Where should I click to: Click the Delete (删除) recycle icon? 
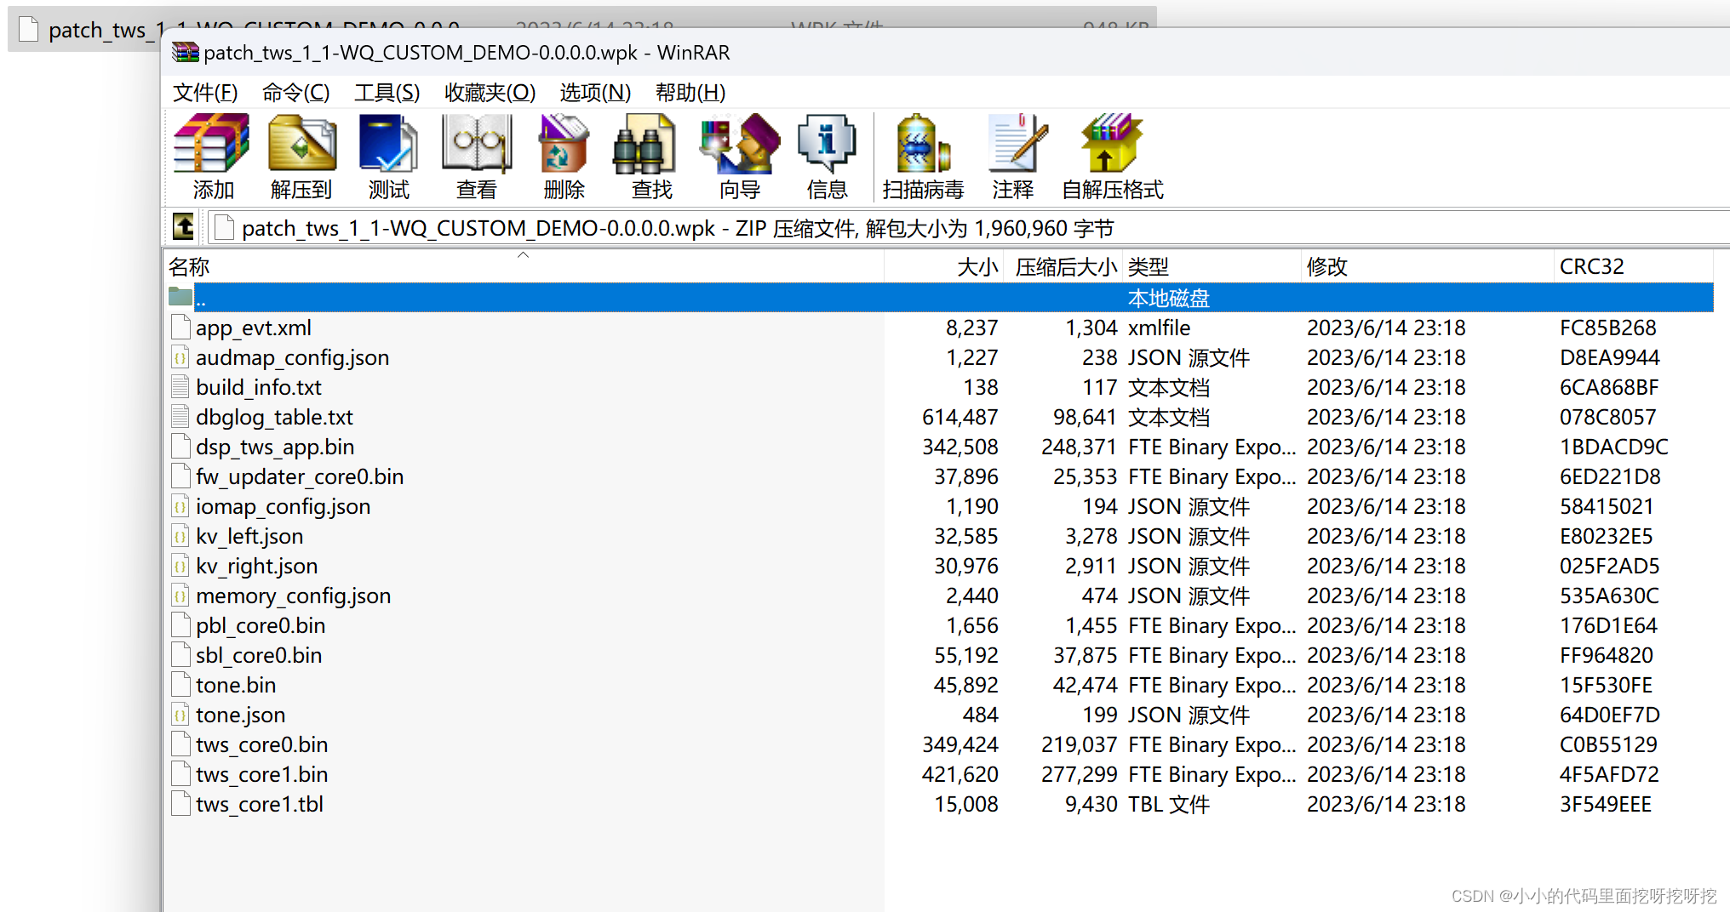click(564, 157)
